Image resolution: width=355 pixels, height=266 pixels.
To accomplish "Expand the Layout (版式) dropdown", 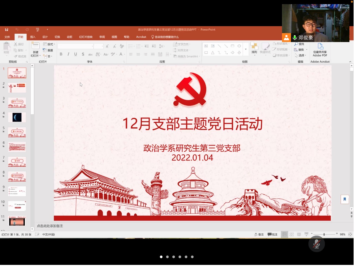I will point(49,44).
